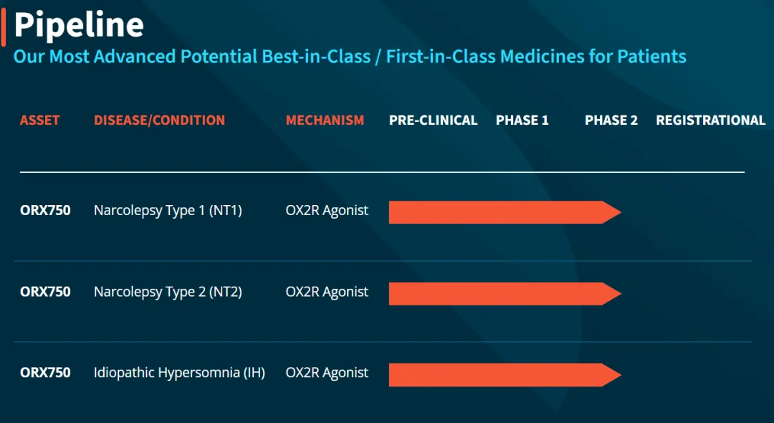Image resolution: width=774 pixels, height=423 pixels.
Task: Click the orange progress bar for Narcolepsy Type 1
Action: pos(502,212)
